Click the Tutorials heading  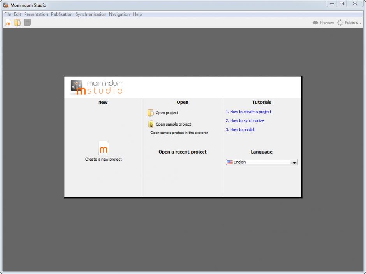coord(262,102)
